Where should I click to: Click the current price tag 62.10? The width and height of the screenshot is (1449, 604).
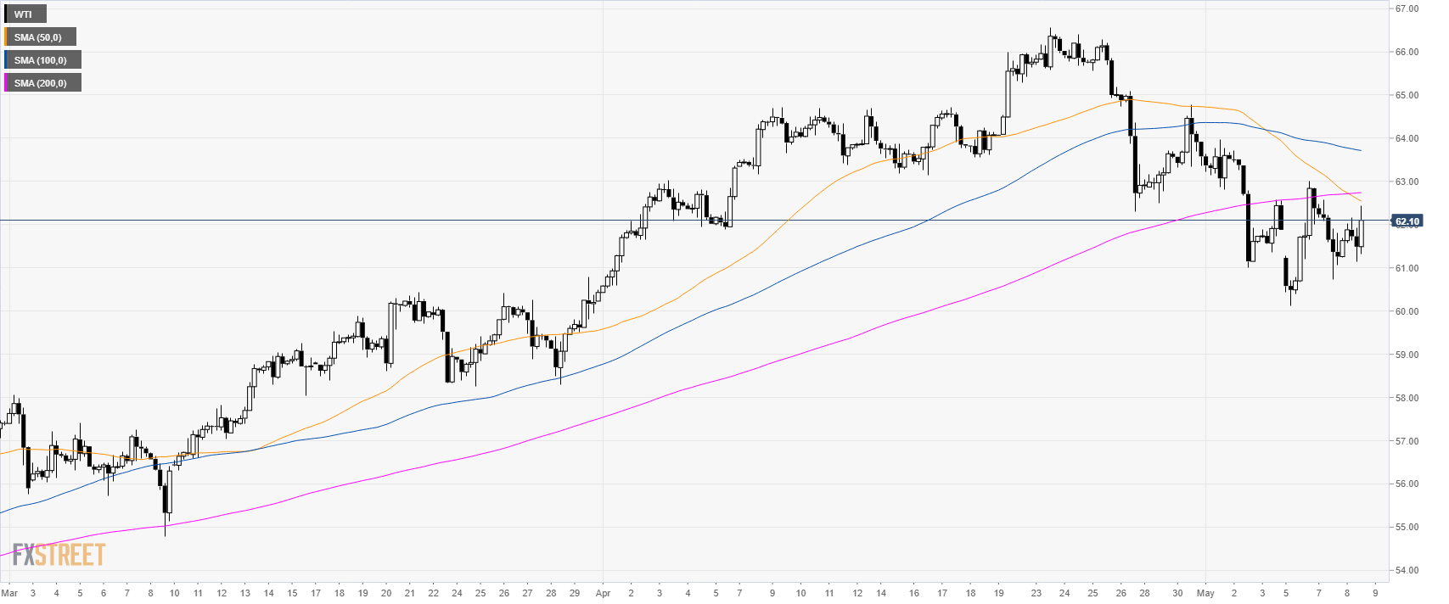pos(1407,221)
